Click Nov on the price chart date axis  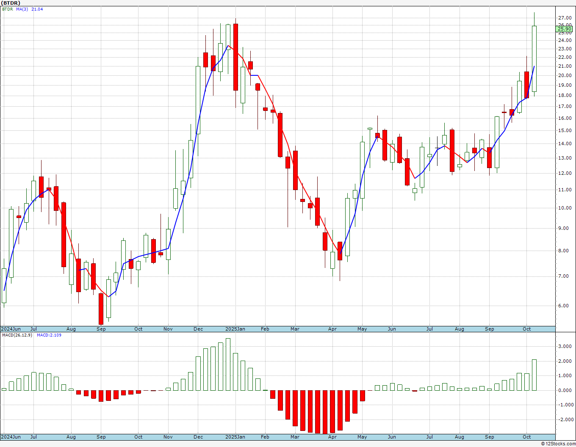168,329
